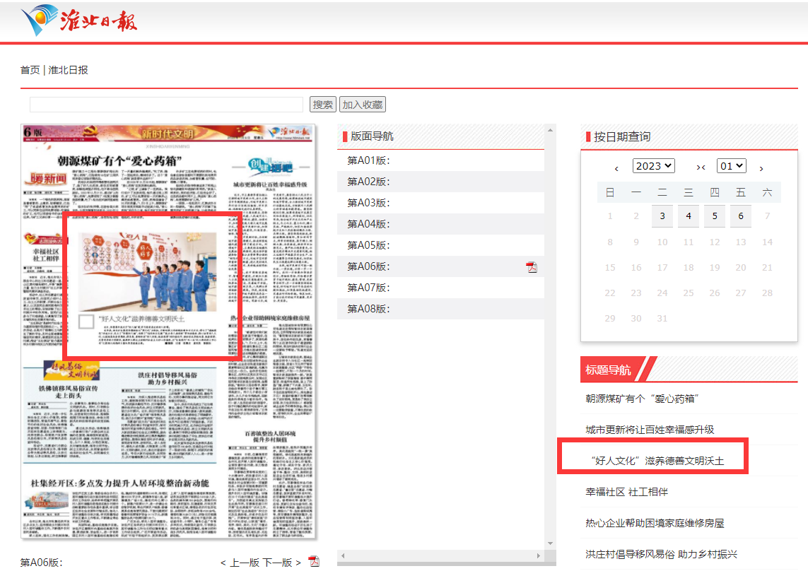
Task: Open the PDF icon in 第A06版 row
Action: [531, 266]
